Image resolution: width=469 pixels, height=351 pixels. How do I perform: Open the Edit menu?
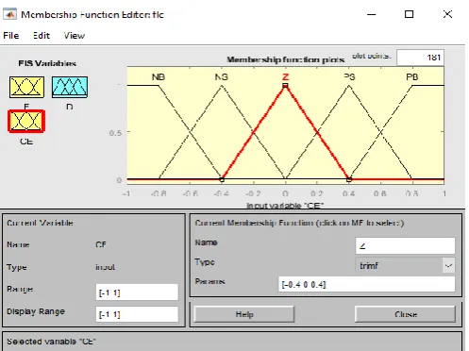coord(42,36)
